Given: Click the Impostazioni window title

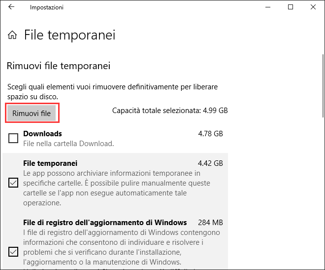Looking at the screenshot, I should point(46,7).
